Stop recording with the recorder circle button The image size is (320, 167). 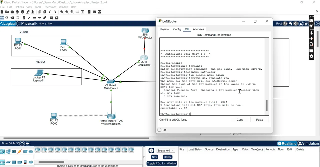click(311, 26)
